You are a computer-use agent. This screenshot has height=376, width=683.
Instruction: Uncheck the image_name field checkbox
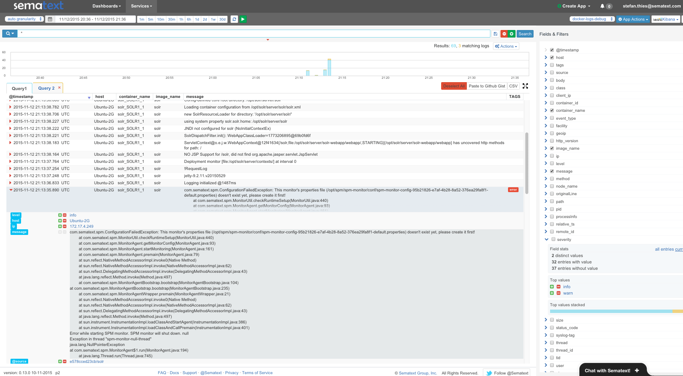[x=552, y=148]
